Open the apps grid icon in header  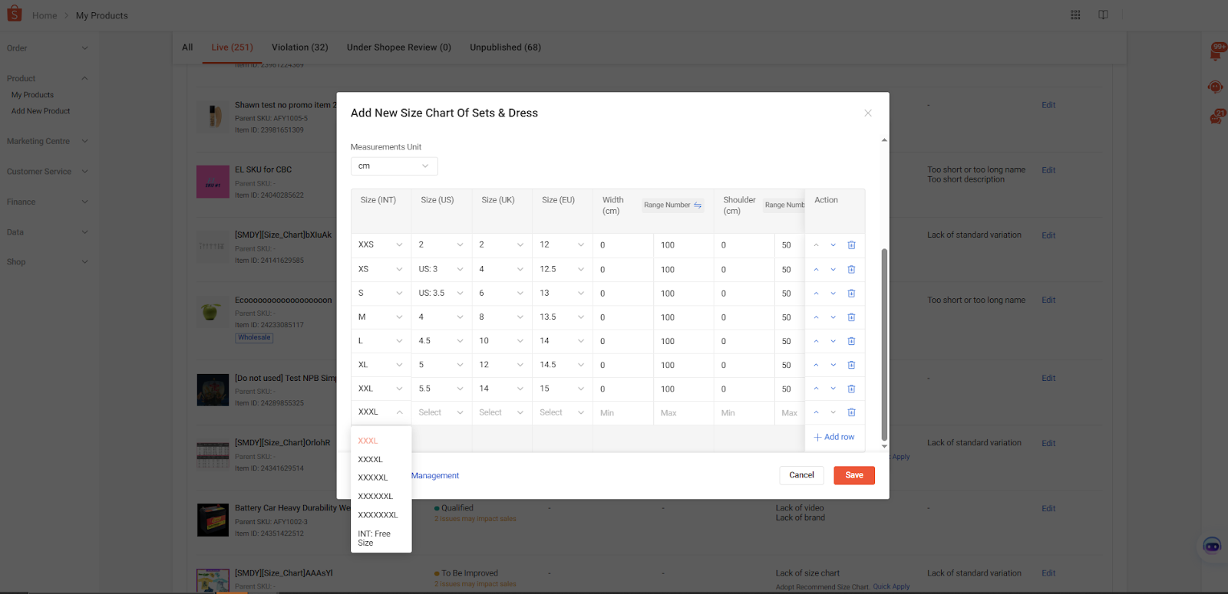point(1075,15)
